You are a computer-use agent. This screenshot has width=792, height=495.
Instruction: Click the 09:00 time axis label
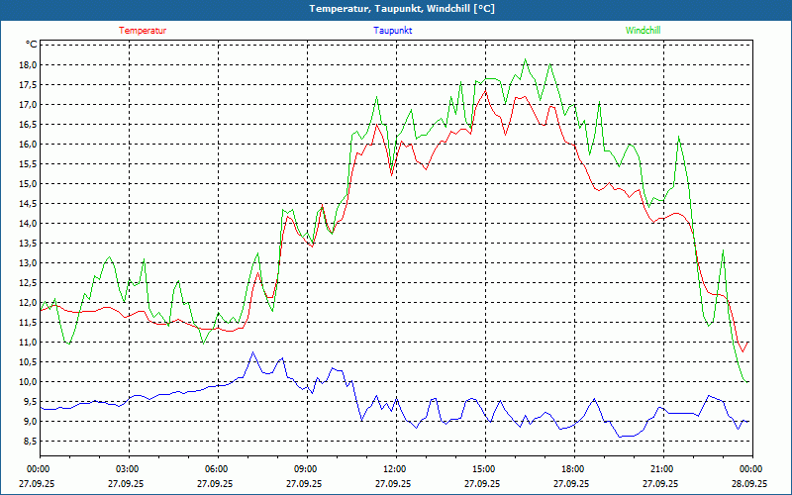[306, 469]
